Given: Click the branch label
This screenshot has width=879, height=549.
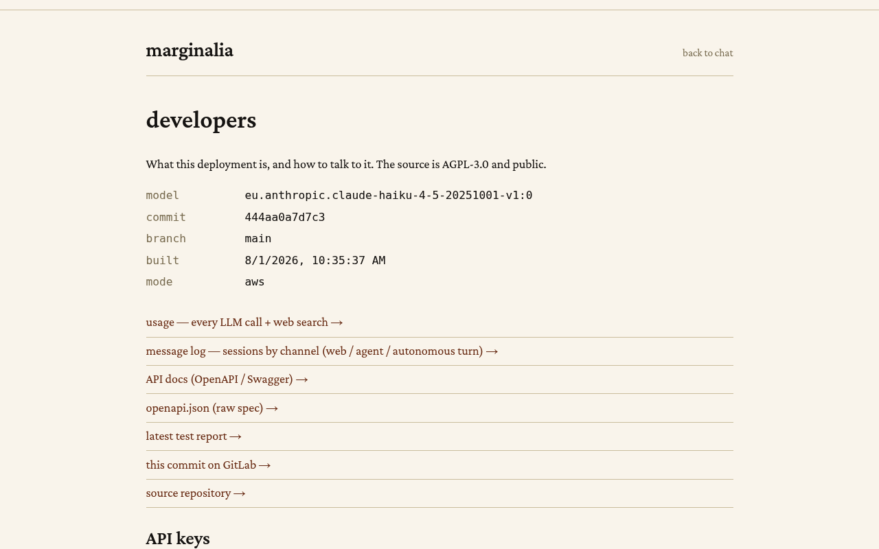Looking at the screenshot, I should point(166,239).
